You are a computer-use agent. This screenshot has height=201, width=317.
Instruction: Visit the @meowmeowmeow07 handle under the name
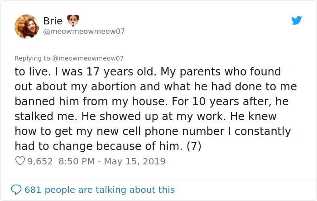(84, 32)
